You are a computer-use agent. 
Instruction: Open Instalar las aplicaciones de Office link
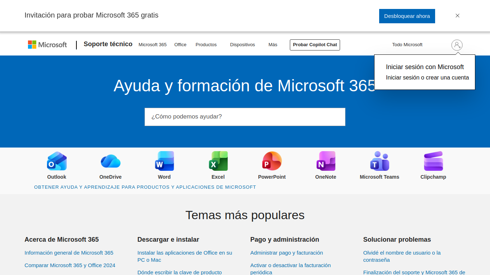click(185, 256)
